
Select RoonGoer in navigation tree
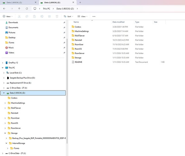pyautogui.click(x=15, y=118)
